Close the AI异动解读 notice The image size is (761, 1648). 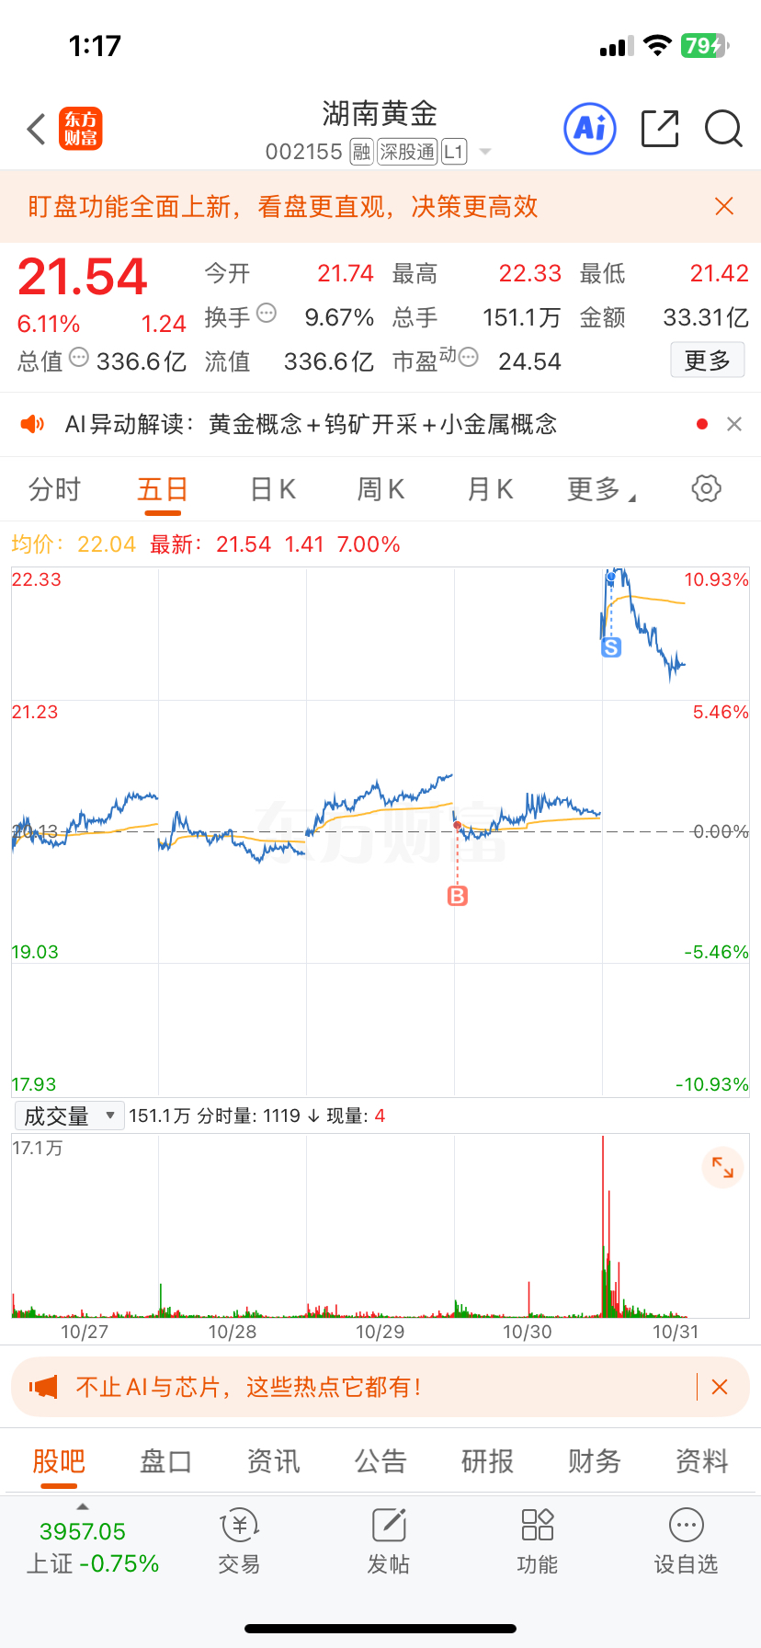pyautogui.click(x=734, y=424)
